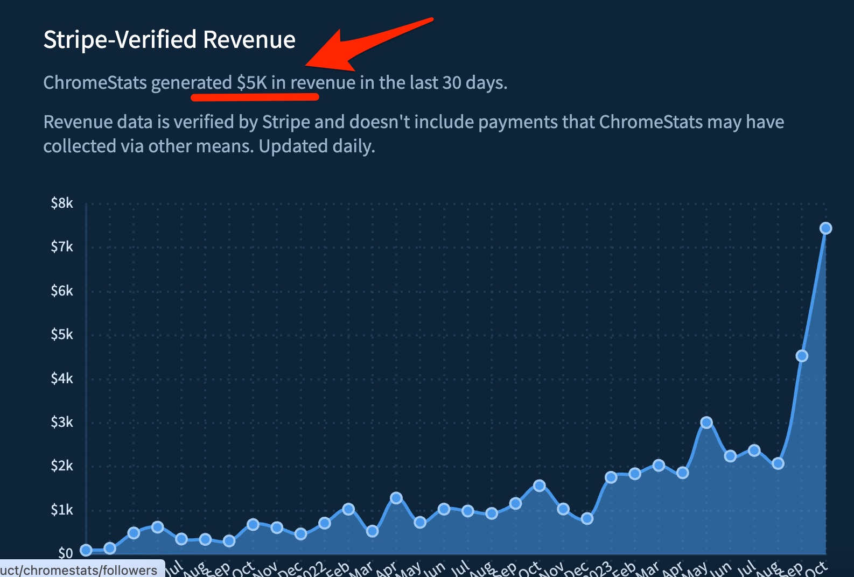Select the May 2022 data point near $0.7k
This screenshot has height=577, width=854.
pos(420,522)
